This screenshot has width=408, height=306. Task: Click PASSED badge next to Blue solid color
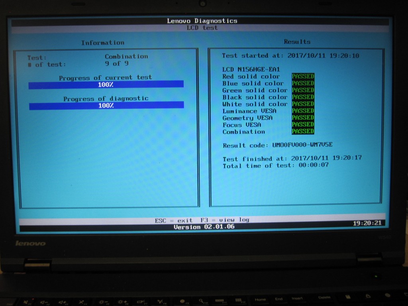tap(303, 83)
